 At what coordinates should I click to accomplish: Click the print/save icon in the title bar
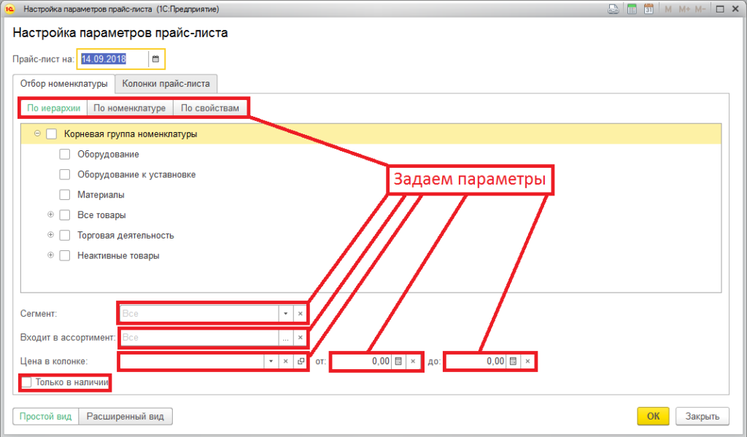coord(615,9)
